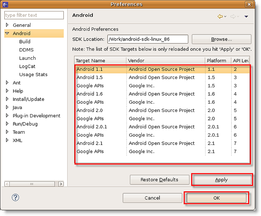Viewport: 261px width, 216px height.
Task: Sort by Vendor column header
Action: [166, 61]
